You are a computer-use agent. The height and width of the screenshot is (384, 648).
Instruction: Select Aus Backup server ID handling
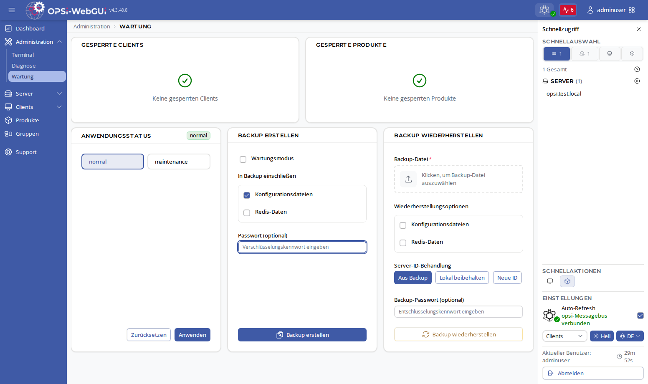(x=413, y=278)
